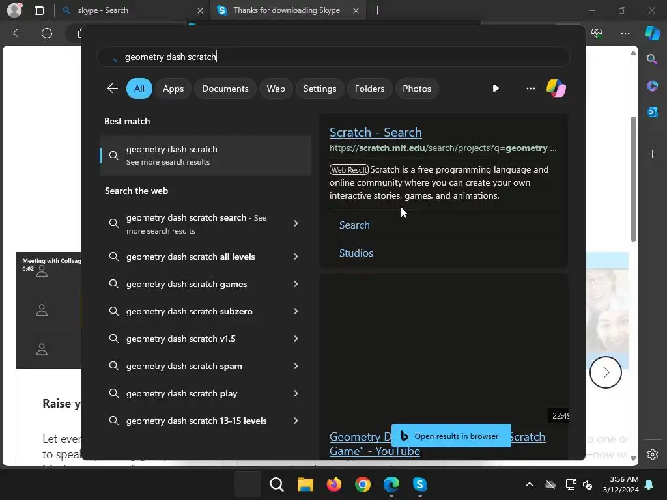Open Edge profile avatar
This screenshot has height=500, width=667.
[x=14, y=10]
